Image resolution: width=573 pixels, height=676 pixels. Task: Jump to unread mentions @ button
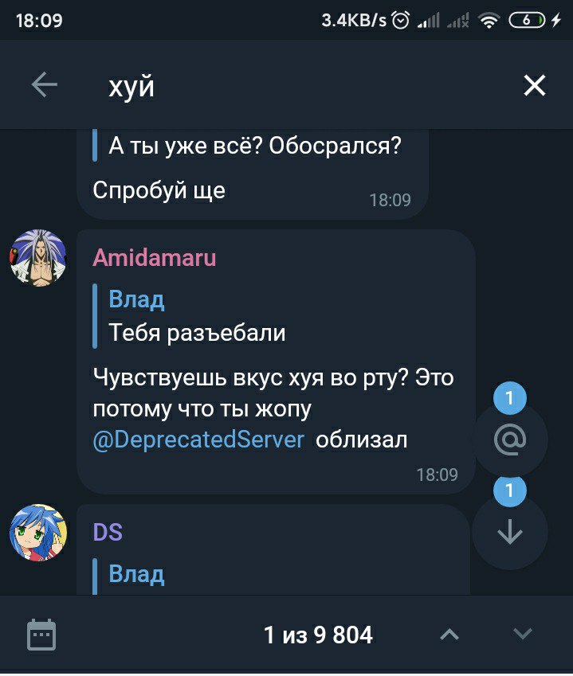pyautogui.click(x=509, y=440)
